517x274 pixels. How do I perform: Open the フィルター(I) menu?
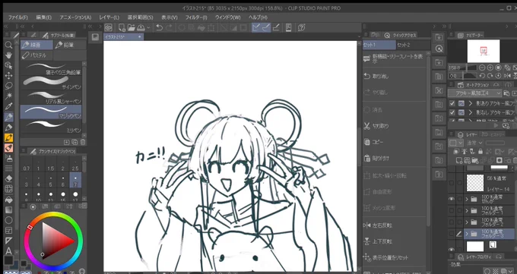pos(196,17)
